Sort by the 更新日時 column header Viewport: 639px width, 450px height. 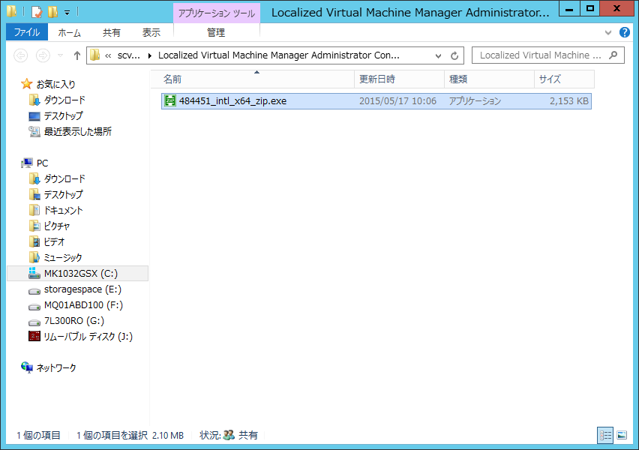click(399, 79)
